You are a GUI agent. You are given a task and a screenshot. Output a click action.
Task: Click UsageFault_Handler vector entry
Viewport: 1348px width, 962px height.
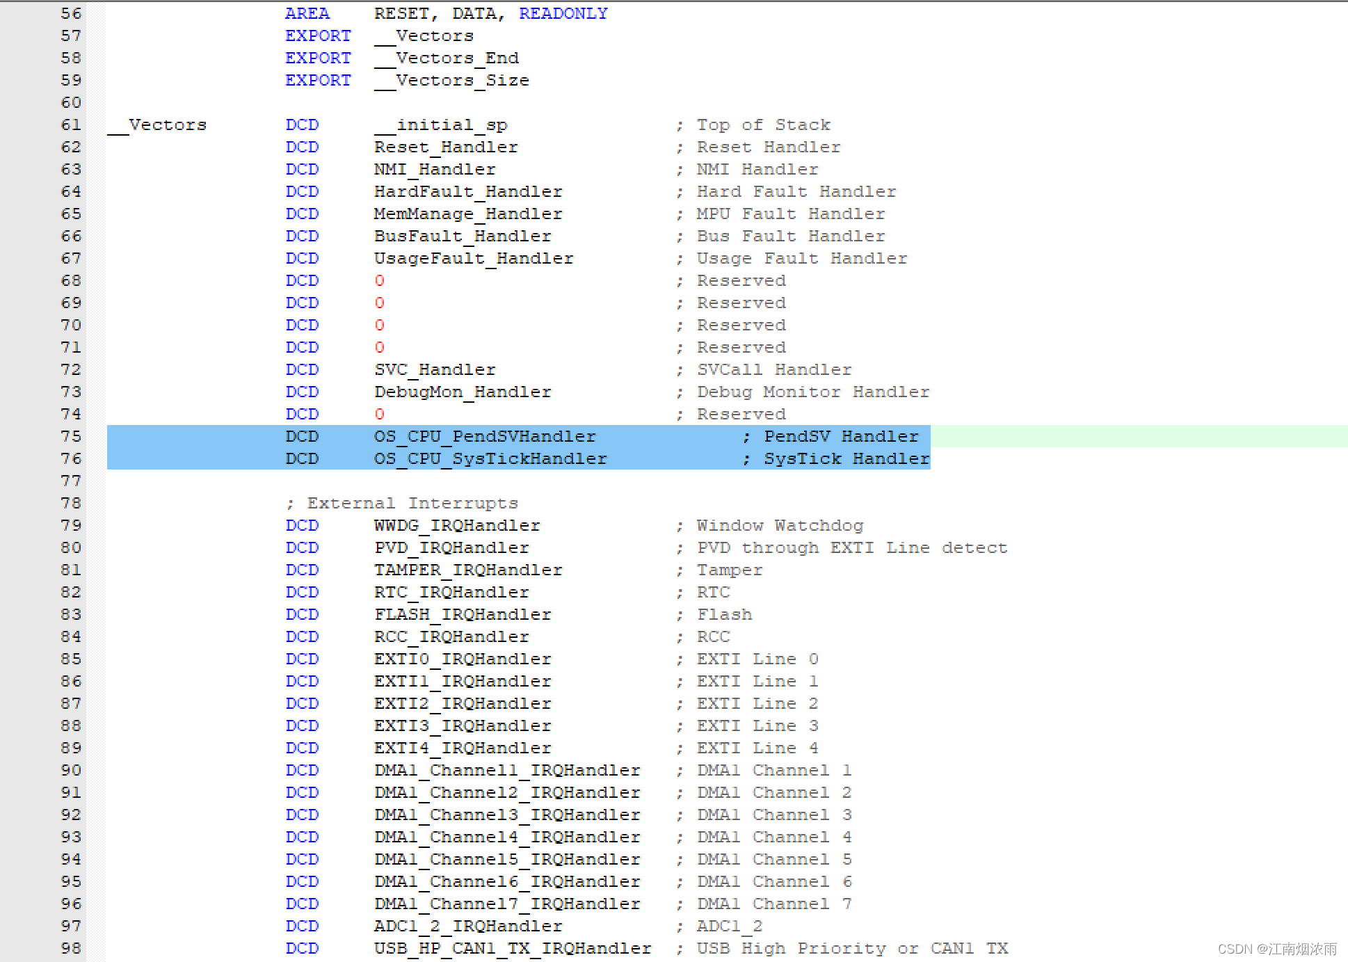point(474,258)
